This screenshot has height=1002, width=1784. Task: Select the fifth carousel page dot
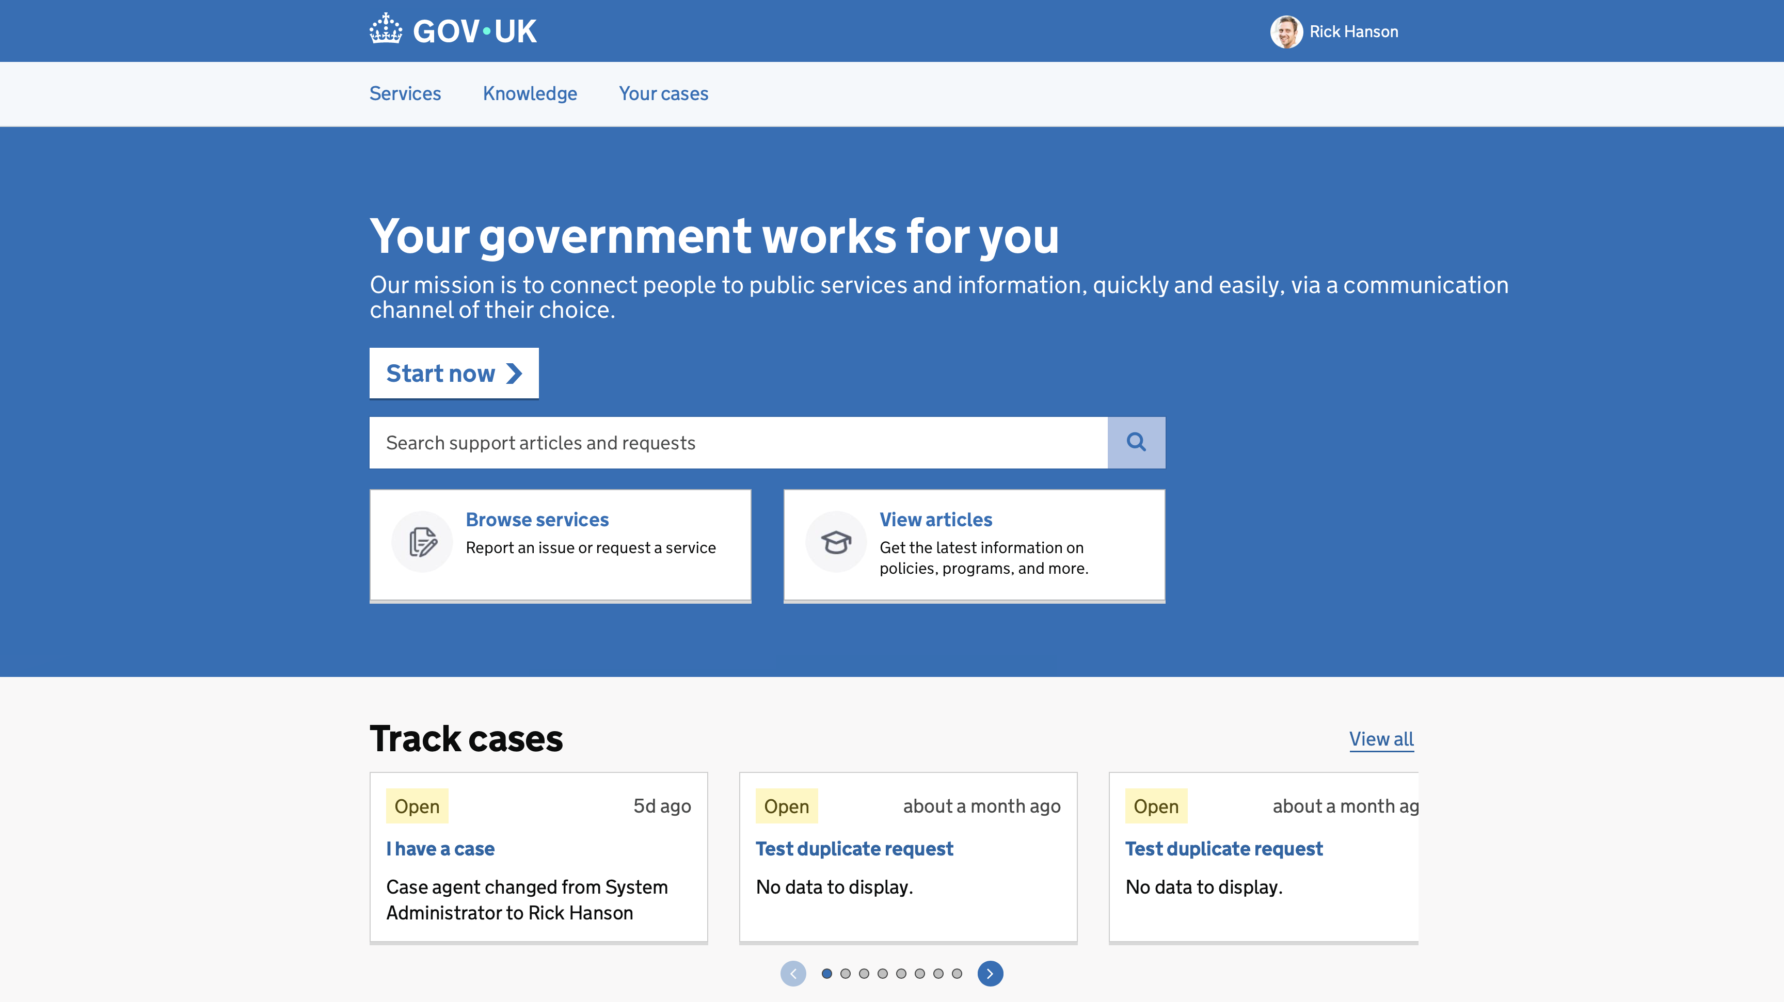coord(901,974)
